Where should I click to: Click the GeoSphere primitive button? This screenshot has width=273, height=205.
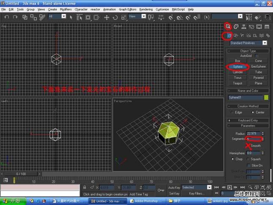[258, 66]
